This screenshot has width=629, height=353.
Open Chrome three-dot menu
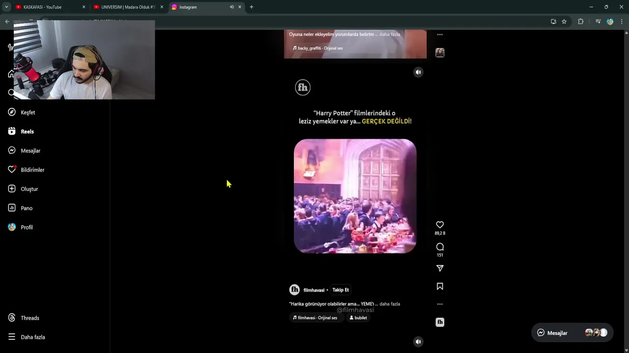(622, 22)
